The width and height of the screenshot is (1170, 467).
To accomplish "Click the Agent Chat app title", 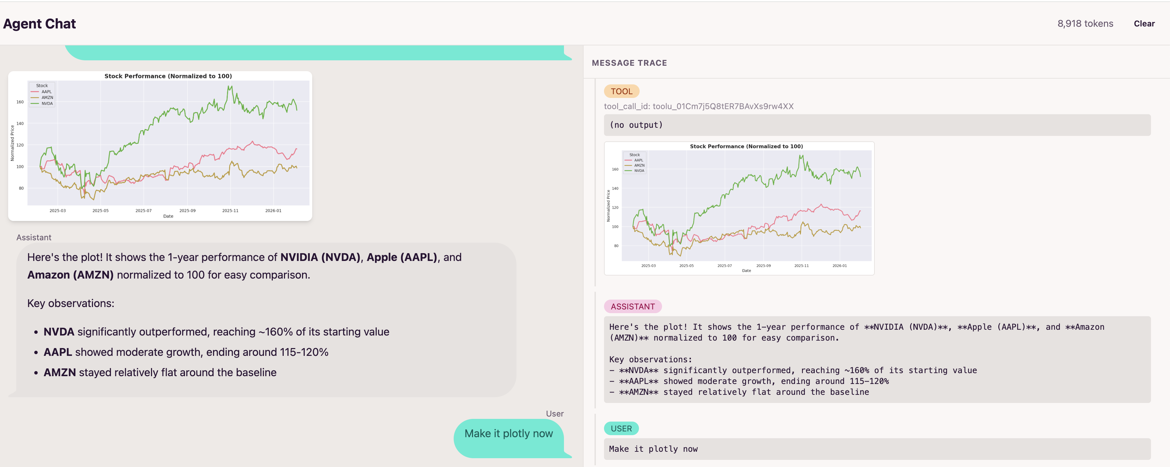I will 39,23.
